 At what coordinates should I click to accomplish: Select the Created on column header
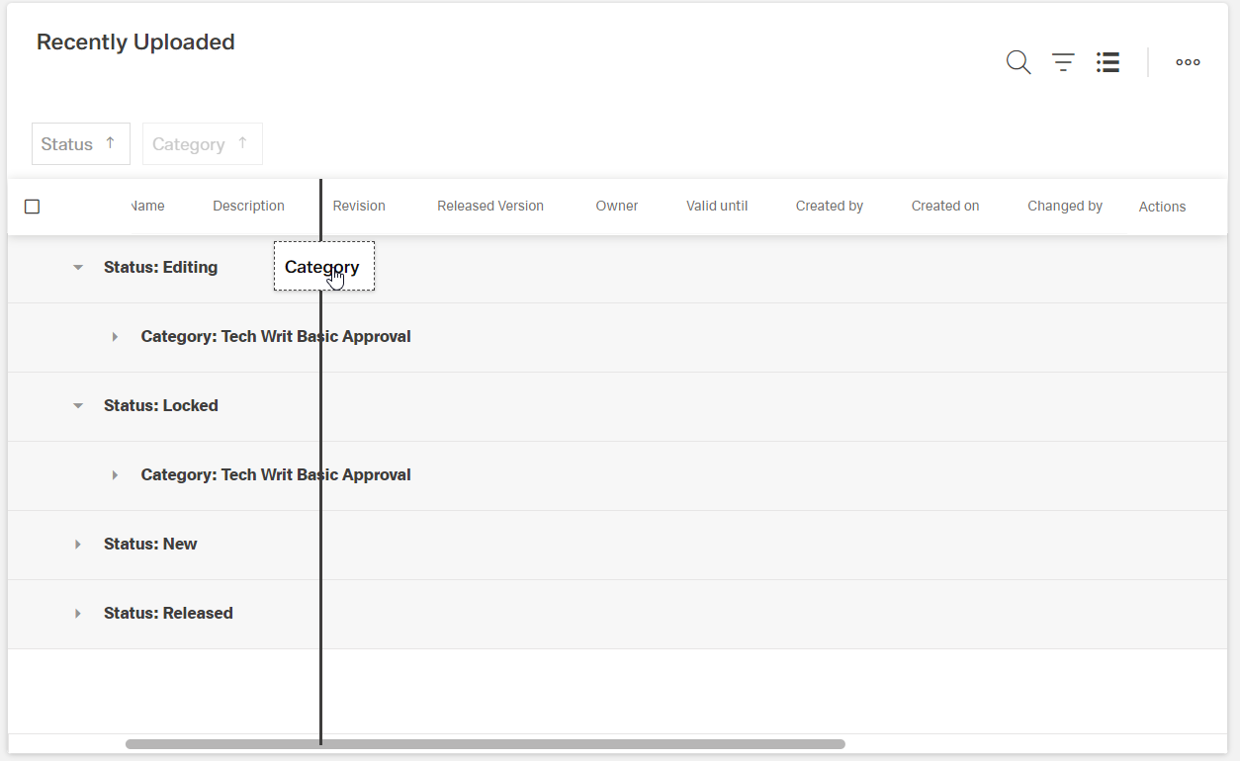coord(945,207)
